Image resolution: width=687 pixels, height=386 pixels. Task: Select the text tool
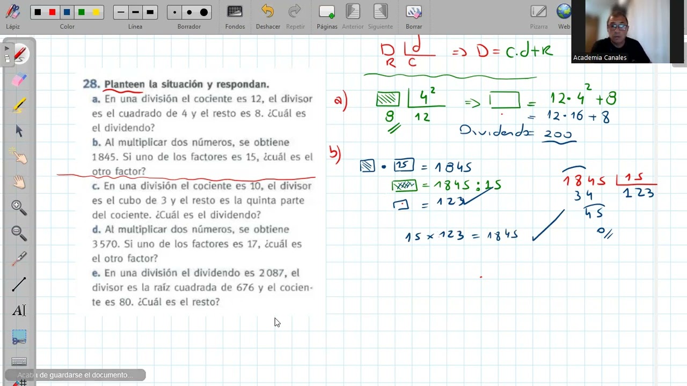[19, 310]
